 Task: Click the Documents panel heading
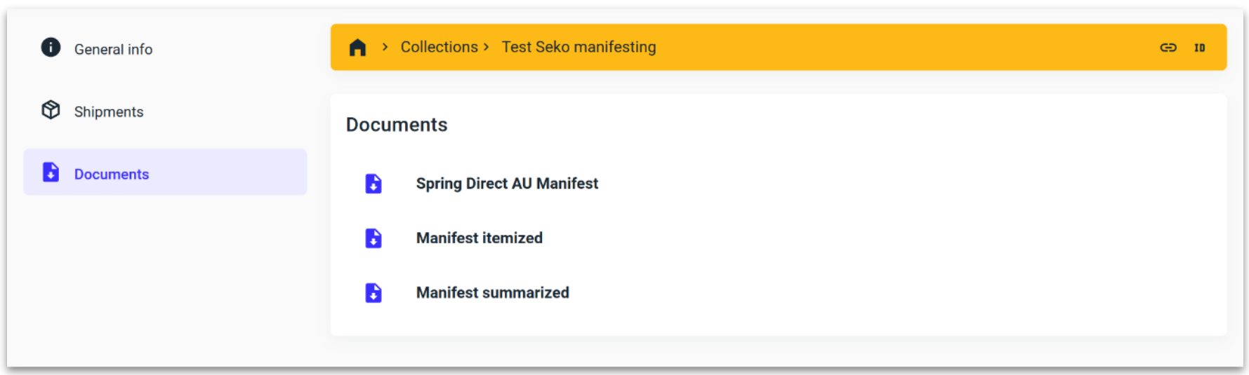click(x=397, y=125)
